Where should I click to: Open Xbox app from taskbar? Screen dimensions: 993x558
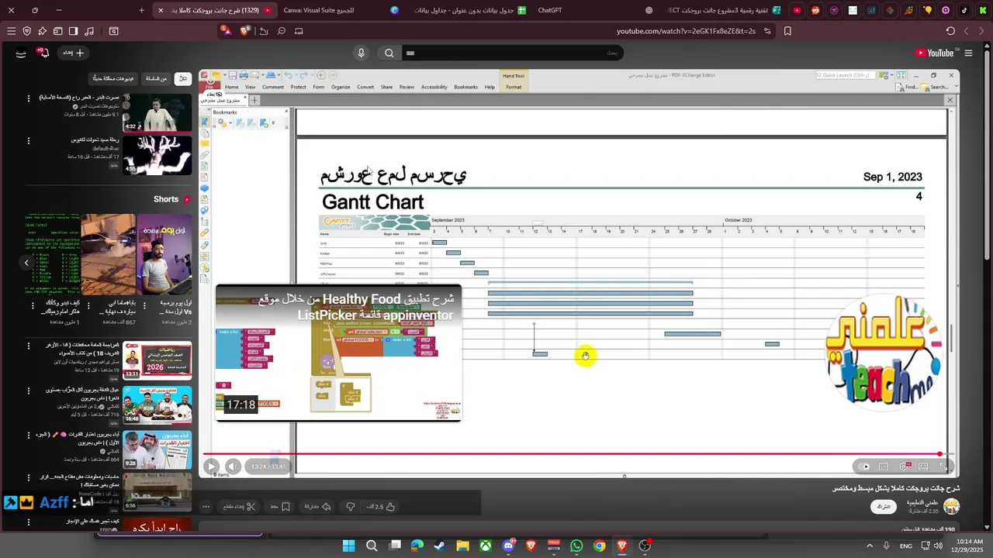485,546
